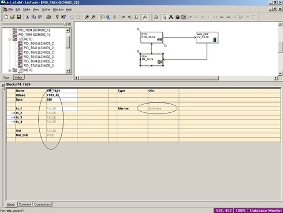Viewport: 283px width, 213px height.
Task: Collapse the ZONE B tree node
Action: coord(10,39)
